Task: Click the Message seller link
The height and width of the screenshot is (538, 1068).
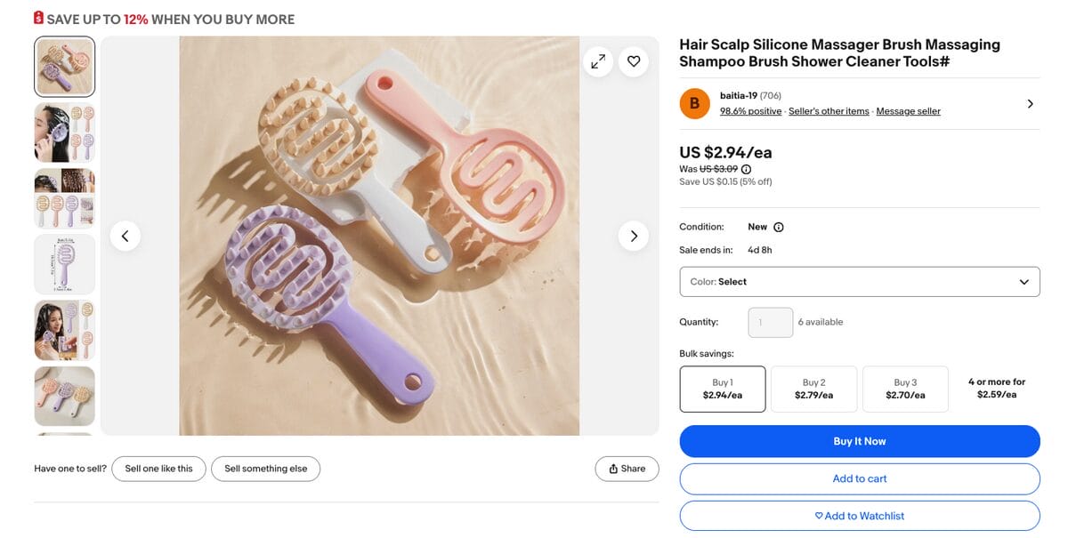Action: pyautogui.click(x=908, y=110)
